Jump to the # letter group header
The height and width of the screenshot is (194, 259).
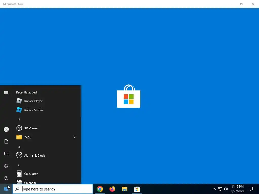coord(19,119)
